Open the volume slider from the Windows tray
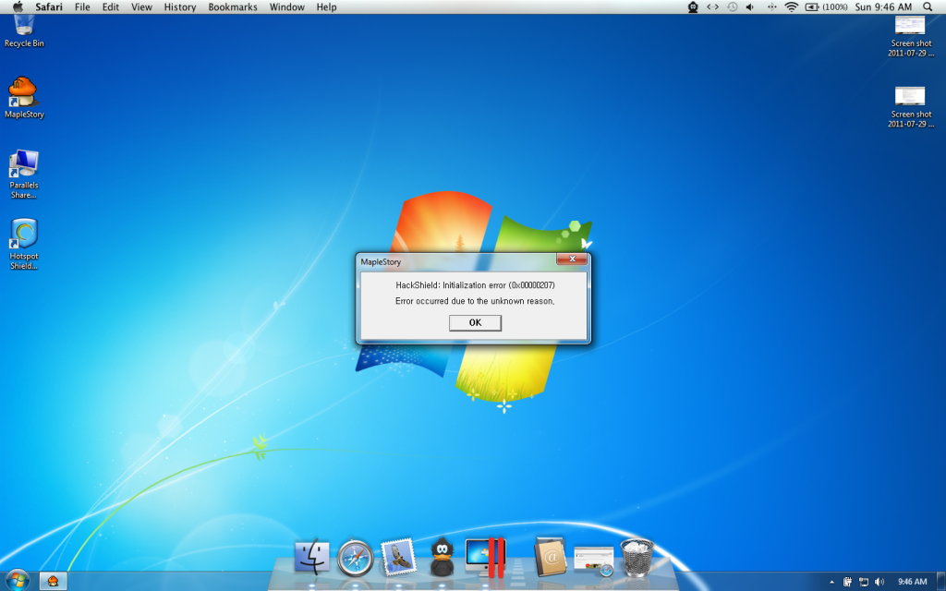 tap(879, 582)
